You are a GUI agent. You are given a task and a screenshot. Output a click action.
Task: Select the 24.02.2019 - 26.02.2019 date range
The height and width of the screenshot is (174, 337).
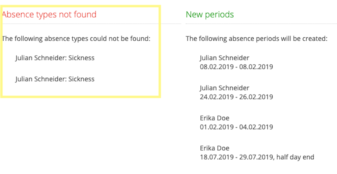tap(236, 97)
